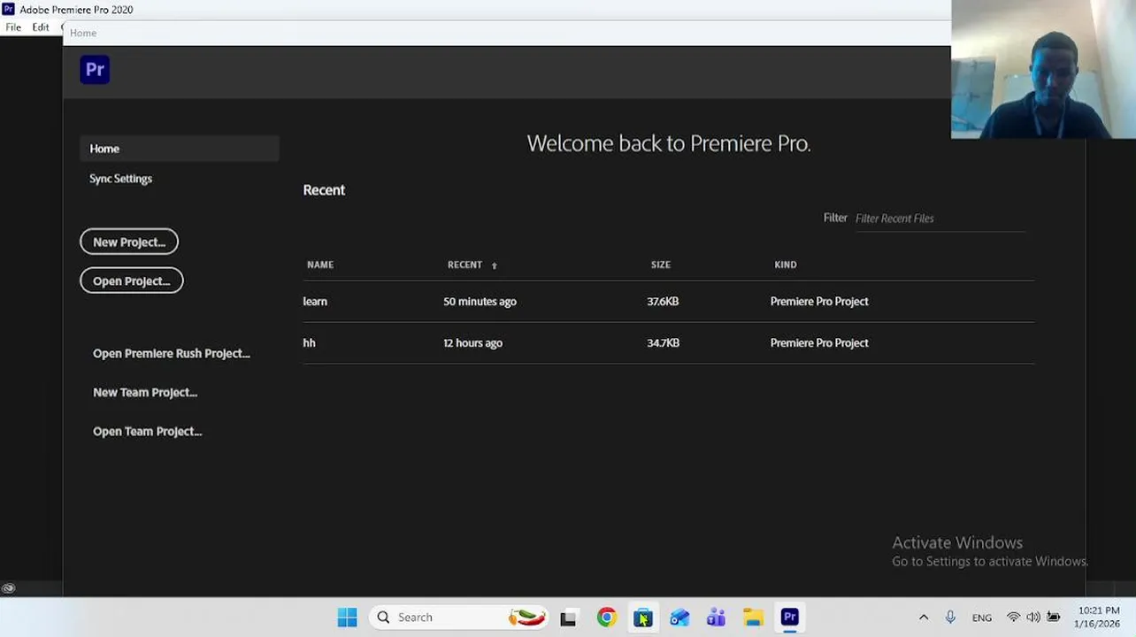Open the Microsoft Store taskbar icon
This screenshot has width=1136, height=637.
click(x=643, y=618)
